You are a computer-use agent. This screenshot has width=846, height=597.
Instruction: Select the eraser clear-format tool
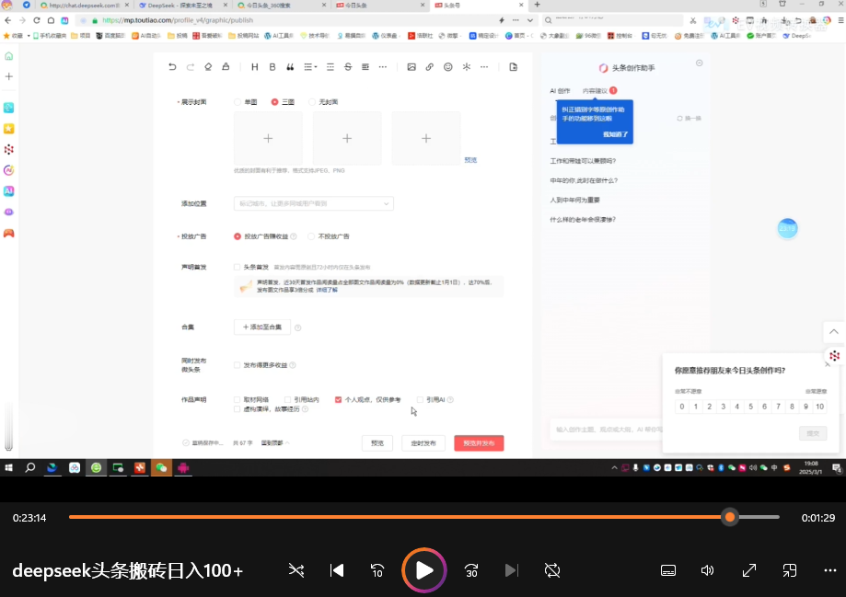208,67
